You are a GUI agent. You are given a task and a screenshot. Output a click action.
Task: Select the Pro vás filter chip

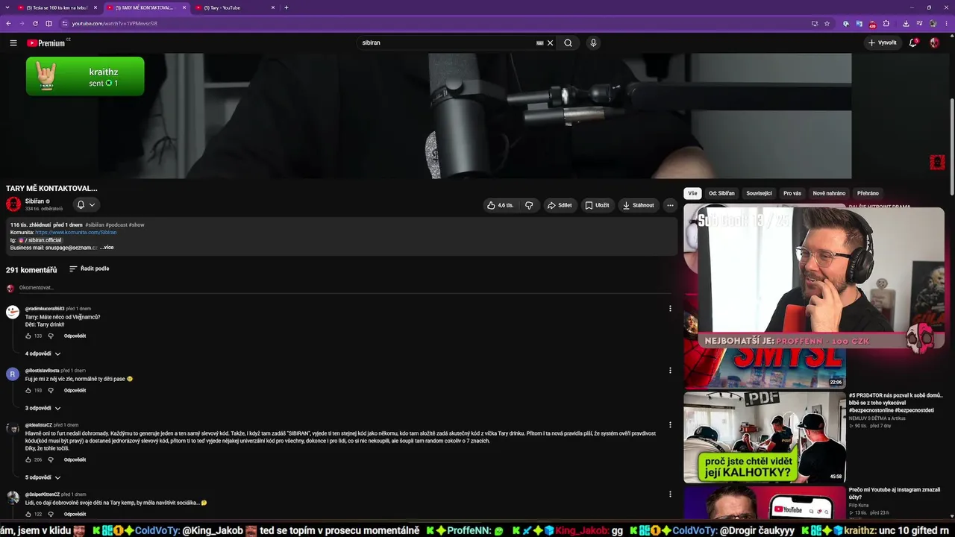[x=792, y=193]
